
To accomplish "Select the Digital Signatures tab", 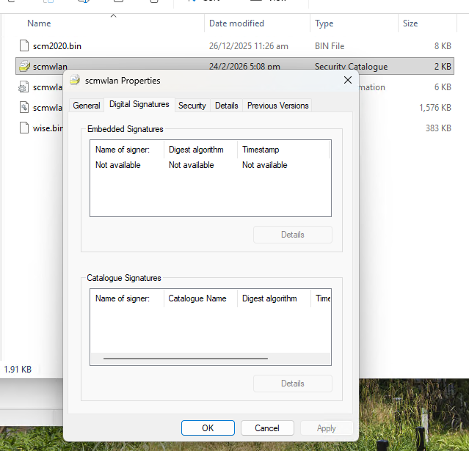I will pyautogui.click(x=139, y=104).
